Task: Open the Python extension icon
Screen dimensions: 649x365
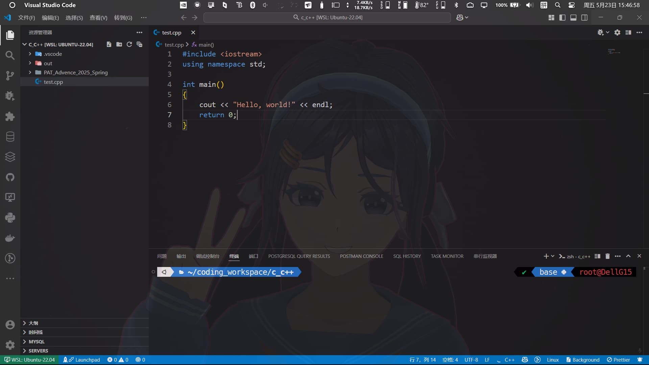Action: pos(10,218)
